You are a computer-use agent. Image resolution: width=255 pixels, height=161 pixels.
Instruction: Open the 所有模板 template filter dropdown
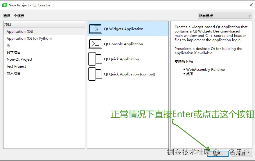[225, 16]
